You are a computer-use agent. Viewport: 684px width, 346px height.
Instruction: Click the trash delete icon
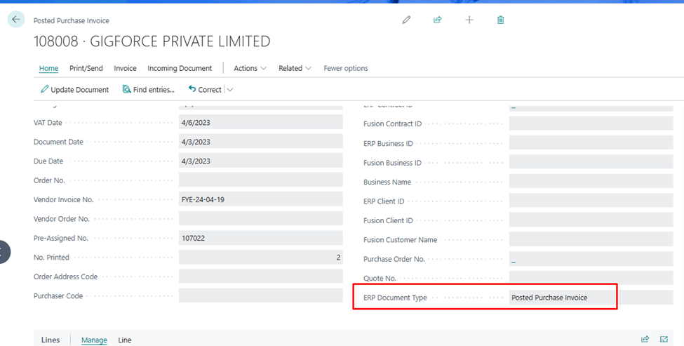click(501, 20)
